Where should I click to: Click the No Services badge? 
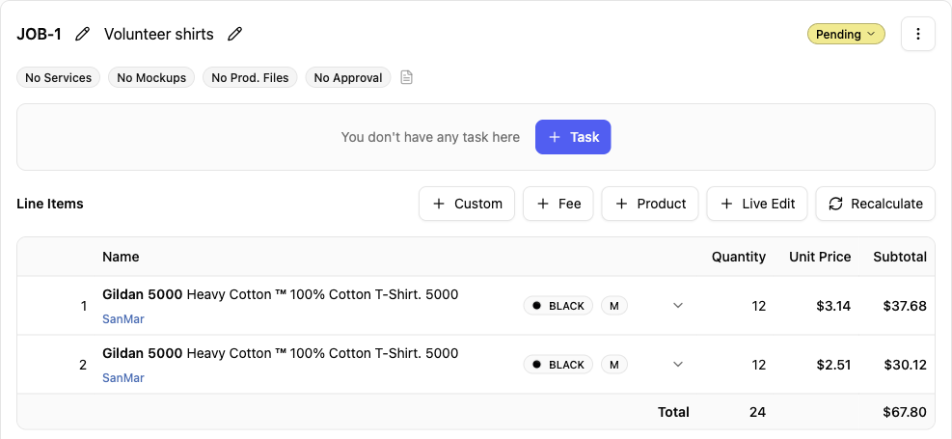click(x=58, y=78)
